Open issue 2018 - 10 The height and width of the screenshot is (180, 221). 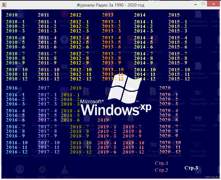tap(81, 143)
